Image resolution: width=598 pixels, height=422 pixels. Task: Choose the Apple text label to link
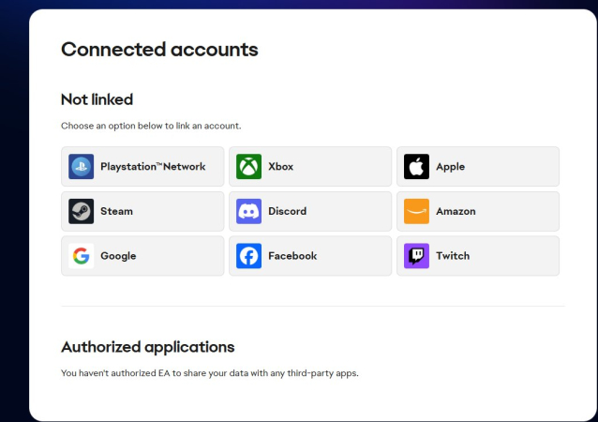(450, 167)
